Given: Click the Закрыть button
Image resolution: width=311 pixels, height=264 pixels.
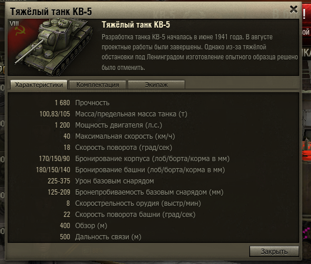Looking at the screenshot, I should 274,251.
